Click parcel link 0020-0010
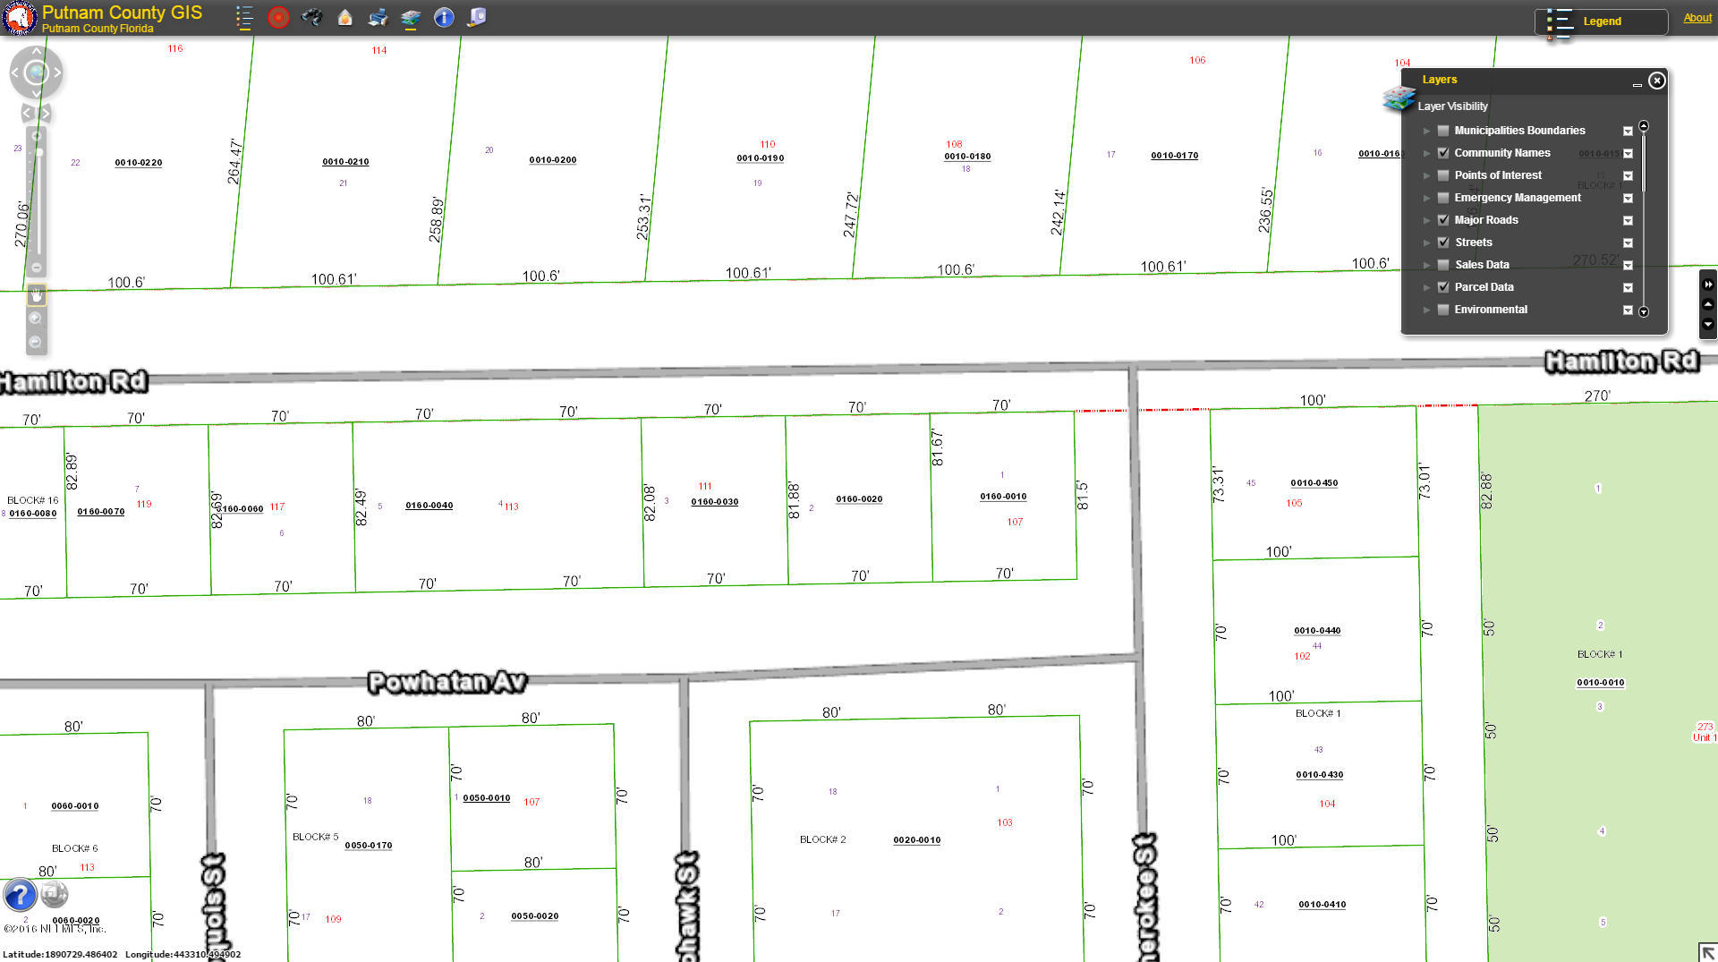 click(x=917, y=840)
